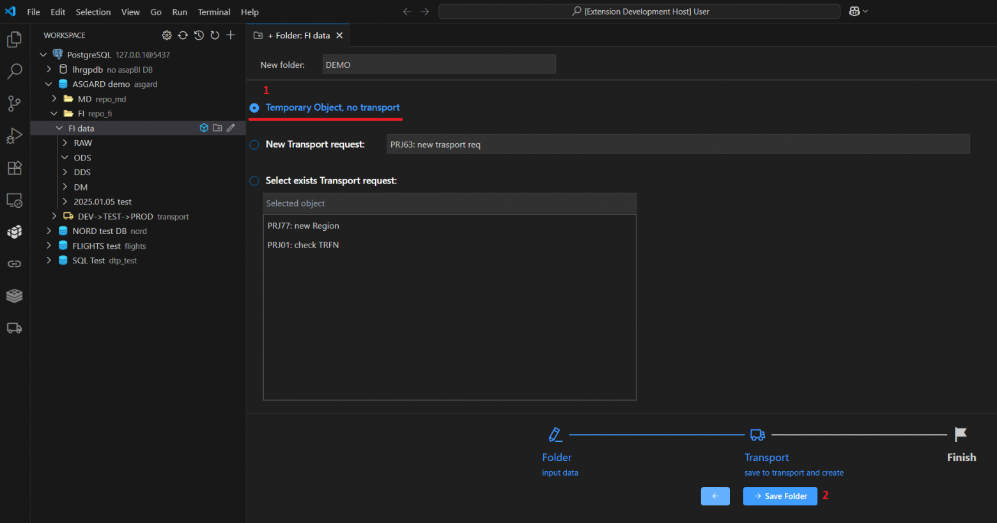Click the Transport truck step icon

click(757, 435)
